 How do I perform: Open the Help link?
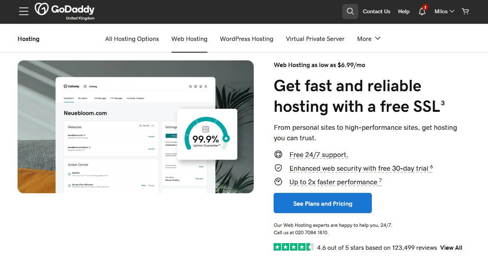(x=404, y=11)
